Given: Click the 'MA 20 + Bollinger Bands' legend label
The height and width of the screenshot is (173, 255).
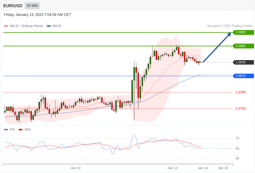Looking at the screenshot, I should (26, 26).
